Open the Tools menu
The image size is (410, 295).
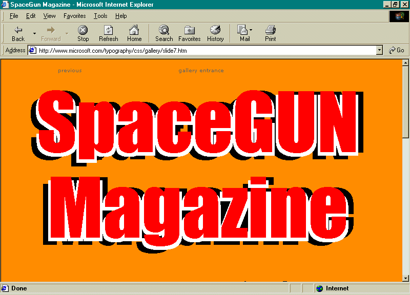coord(100,16)
